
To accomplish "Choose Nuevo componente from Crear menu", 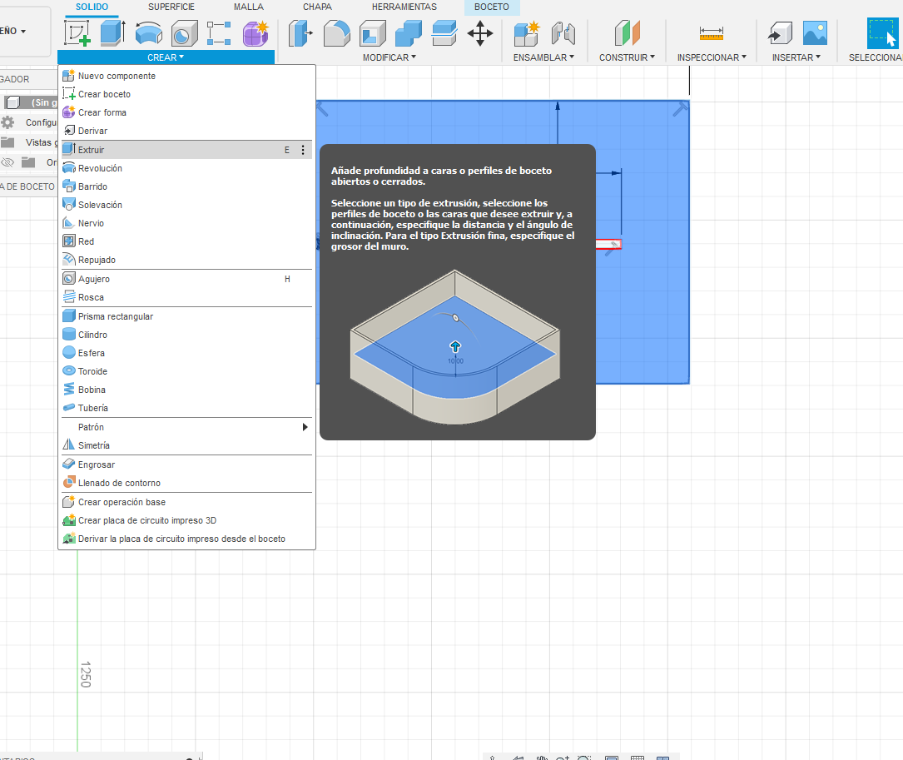I will 186,76.
